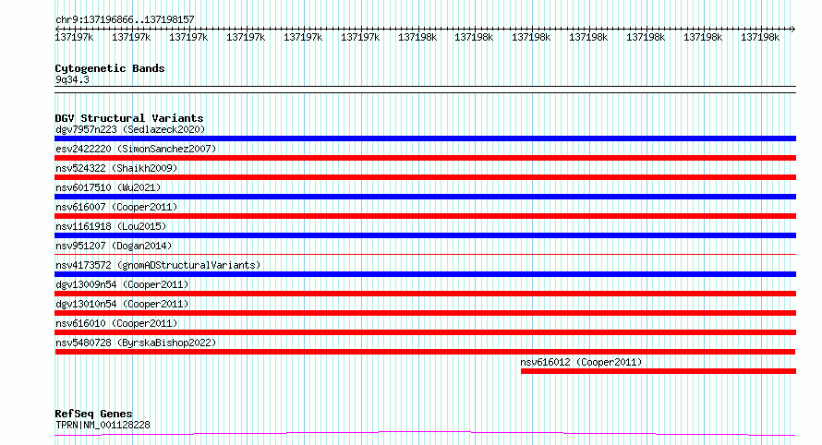The image size is (822, 445).
Task: Open the nsv616012 (Cooper2011) variant label
Action: [581, 362]
